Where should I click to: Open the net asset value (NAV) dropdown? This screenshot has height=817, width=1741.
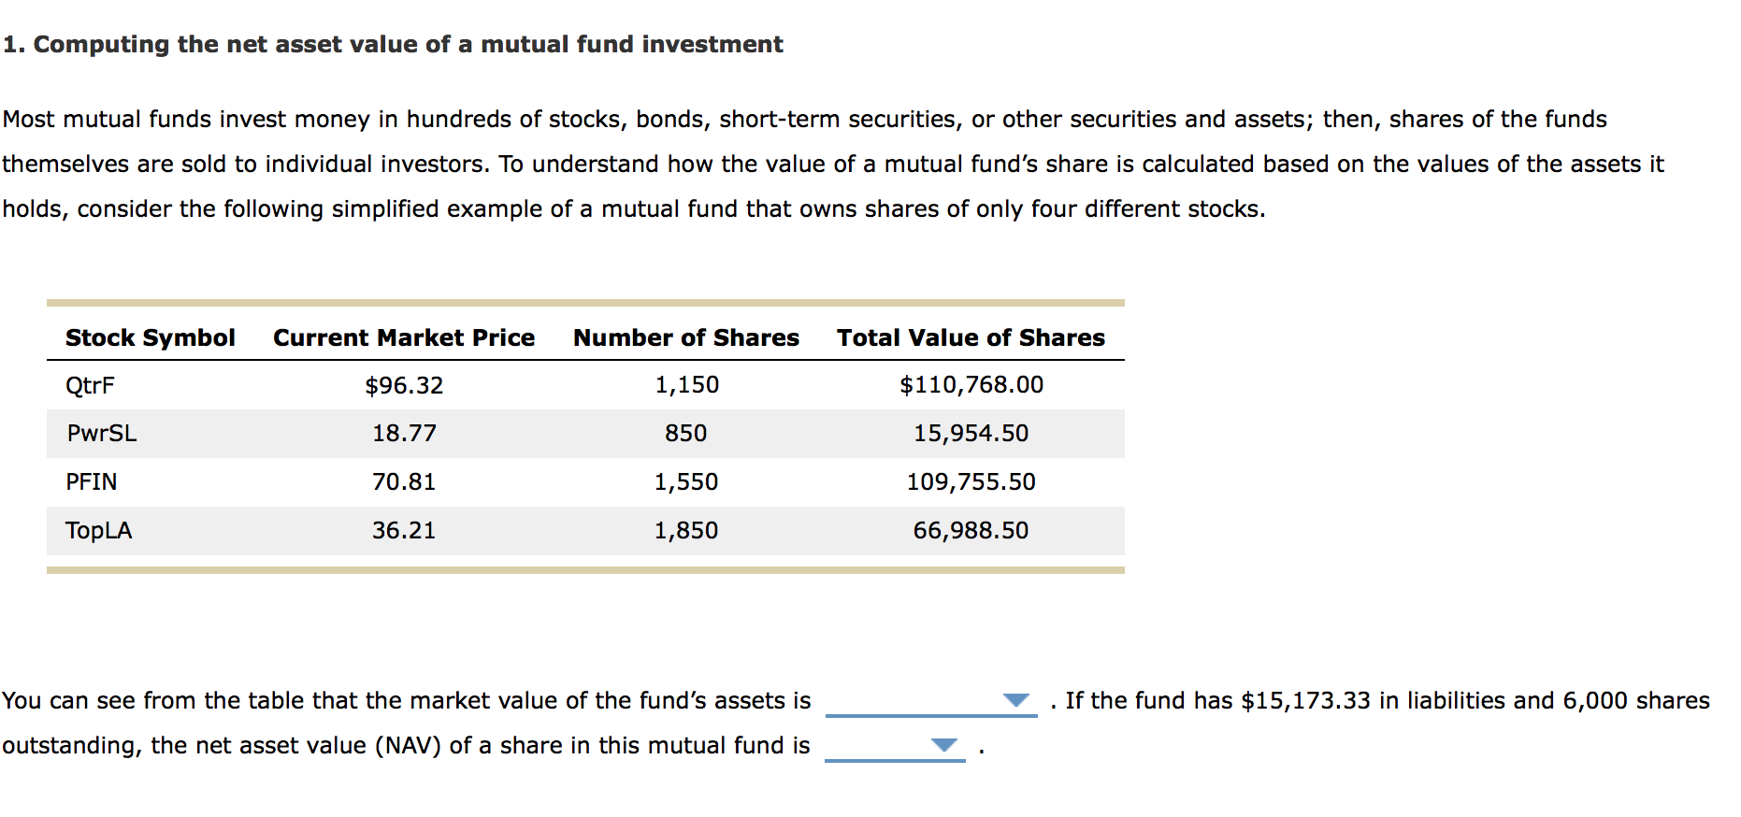pos(894,745)
